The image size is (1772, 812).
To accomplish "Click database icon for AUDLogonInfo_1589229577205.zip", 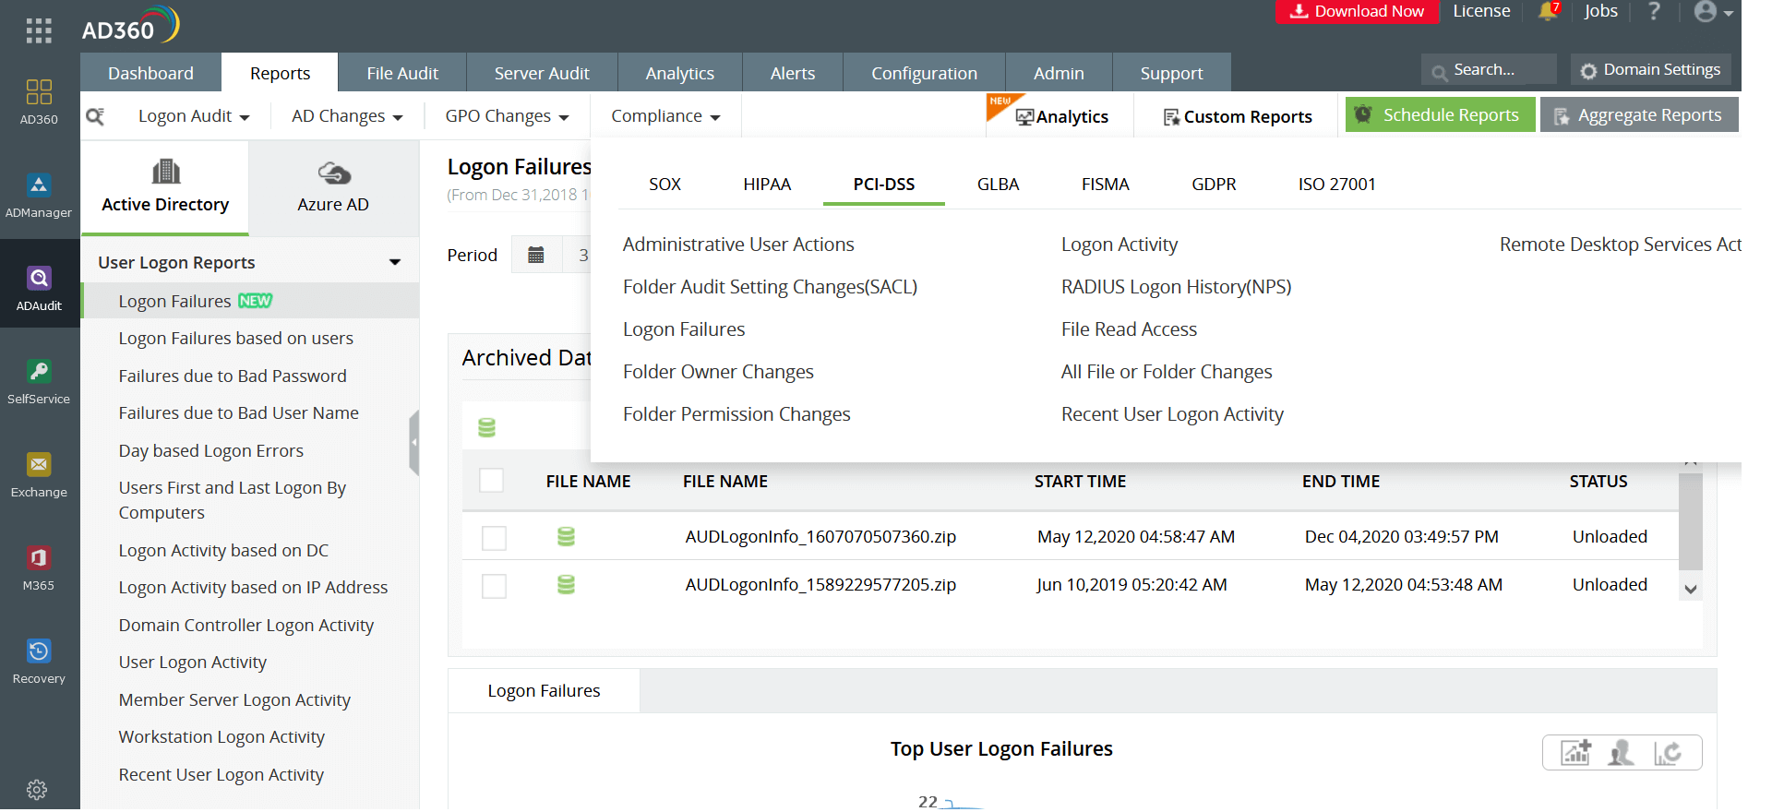I will pyautogui.click(x=567, y=584).
